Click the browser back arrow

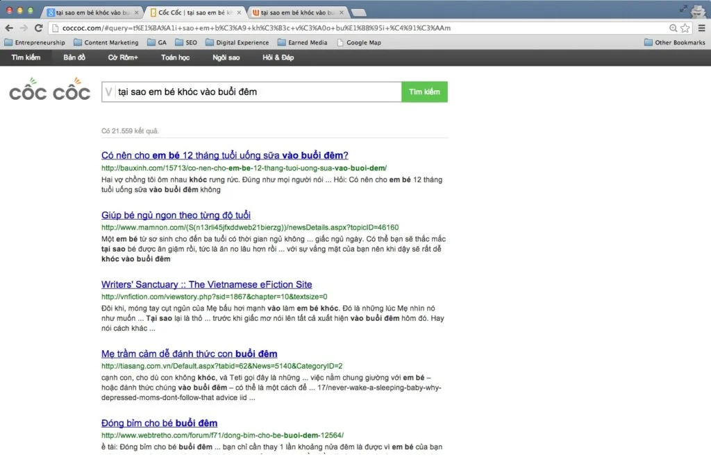coord(9,28)
